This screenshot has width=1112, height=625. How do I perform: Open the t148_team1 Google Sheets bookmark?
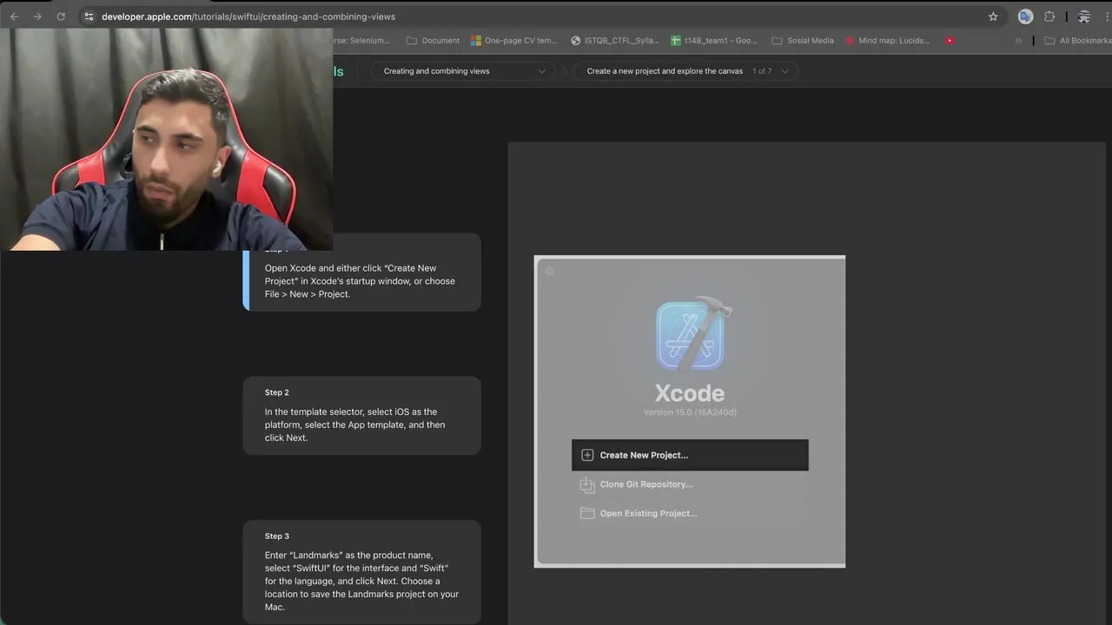click(x=714, y=40)
